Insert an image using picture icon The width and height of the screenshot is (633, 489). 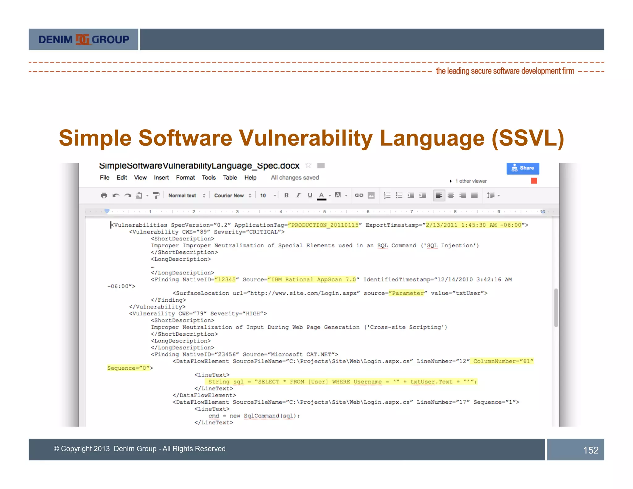[x=371, y=195]
